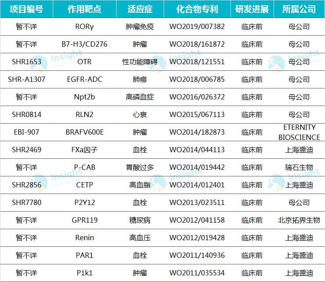Select the 研发进展 column header
Viewport: 325px width, 282px height.
[x=252, y=9]
